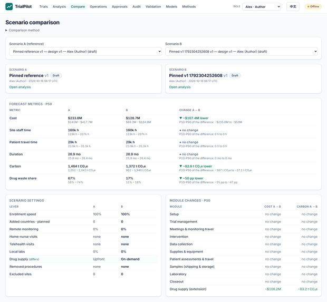Click the −82.6 t CO₂e lower change

[x=196, y=166]
